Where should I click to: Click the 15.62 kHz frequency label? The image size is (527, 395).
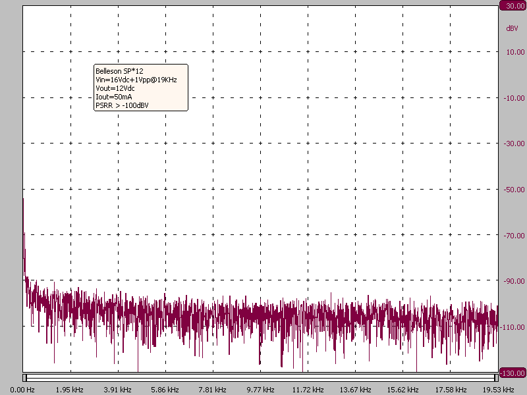click(402, 390)
